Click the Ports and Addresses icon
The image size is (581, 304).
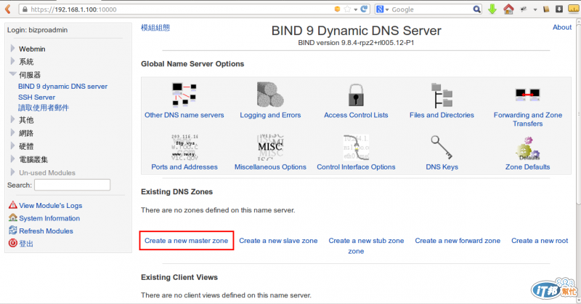184,147
